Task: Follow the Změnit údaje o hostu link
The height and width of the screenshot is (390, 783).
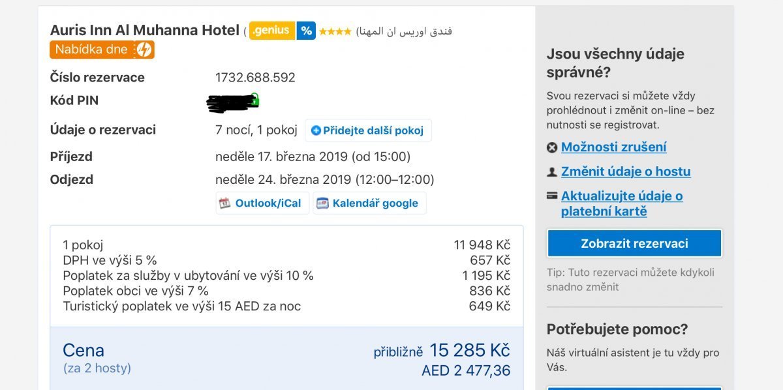Action: tap(625, 172)
